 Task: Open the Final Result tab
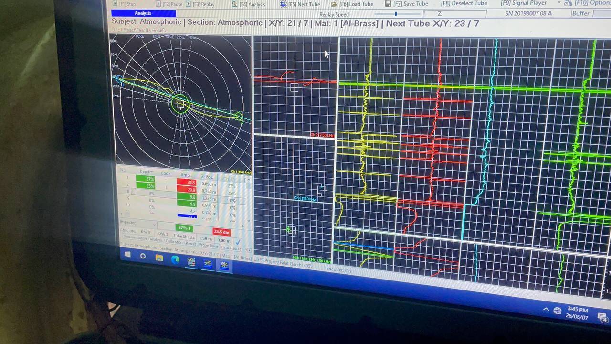pos(231,248)
